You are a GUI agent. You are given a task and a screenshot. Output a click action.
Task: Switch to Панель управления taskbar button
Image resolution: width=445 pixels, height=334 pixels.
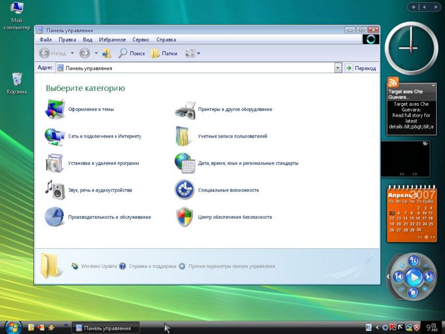(105, 328)
